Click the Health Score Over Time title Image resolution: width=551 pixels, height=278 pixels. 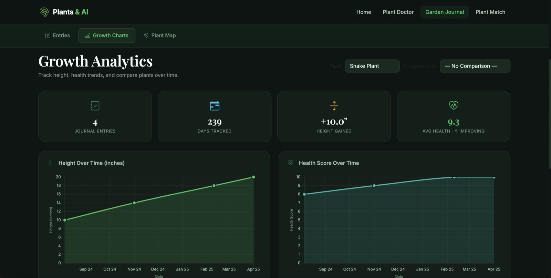(329, 163)
